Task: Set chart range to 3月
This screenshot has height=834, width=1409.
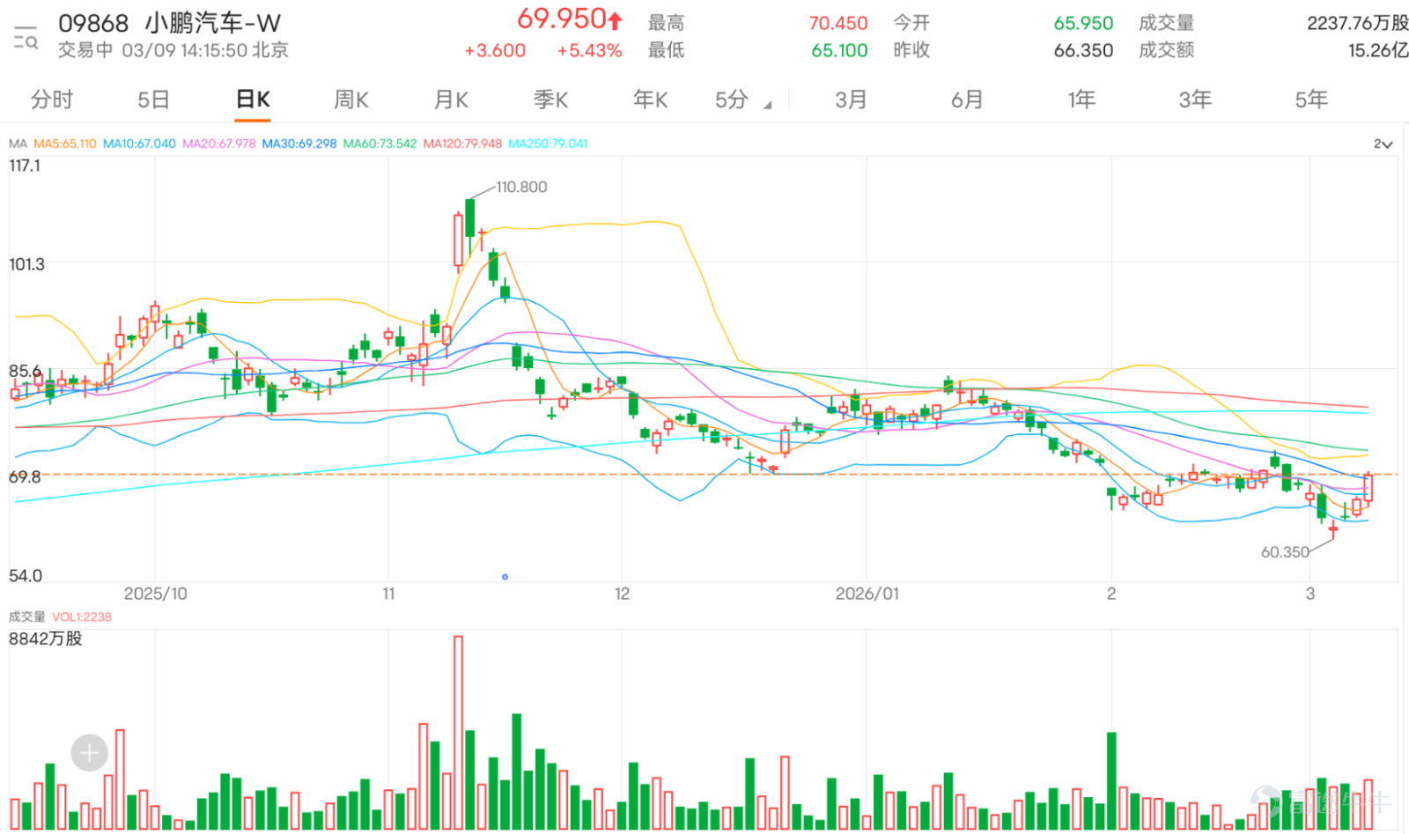Action: 851,100
